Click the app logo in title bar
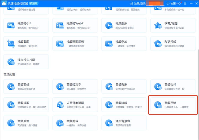This screenshot has width=199, height=140. pyautogui.click(x=4, y=3)
